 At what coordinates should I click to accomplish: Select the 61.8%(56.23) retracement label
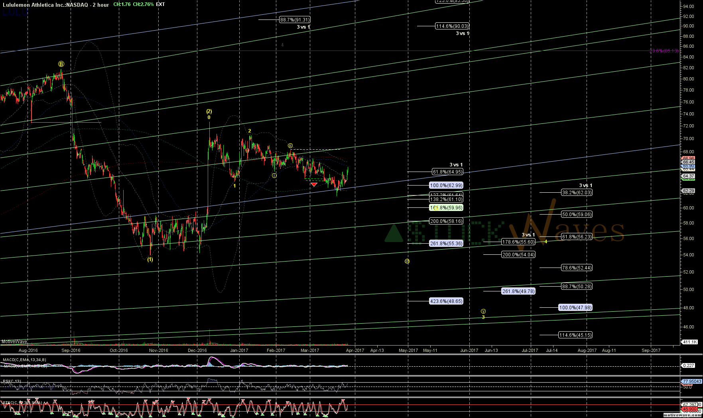tap(577, 237)
